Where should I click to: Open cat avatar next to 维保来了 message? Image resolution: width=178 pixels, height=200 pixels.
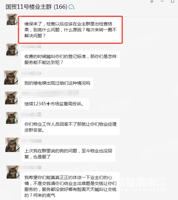[12, 19]
